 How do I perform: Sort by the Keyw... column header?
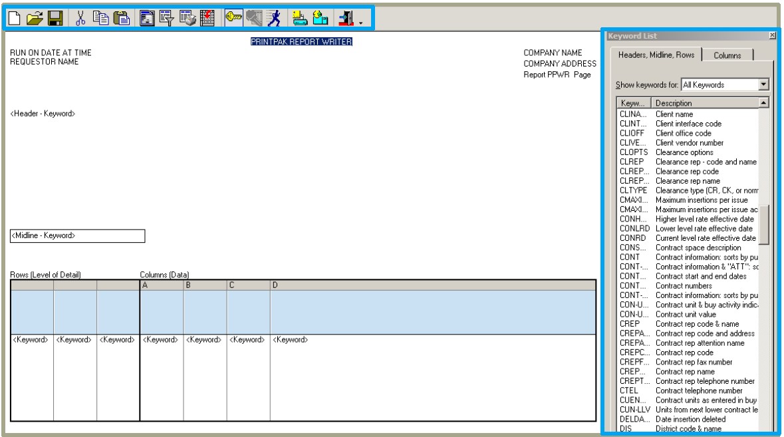point(634,103)
